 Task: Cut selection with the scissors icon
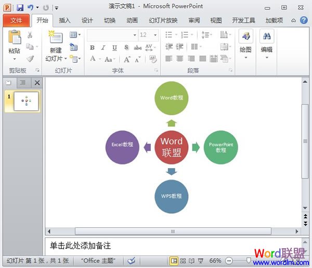click(30, 35)
